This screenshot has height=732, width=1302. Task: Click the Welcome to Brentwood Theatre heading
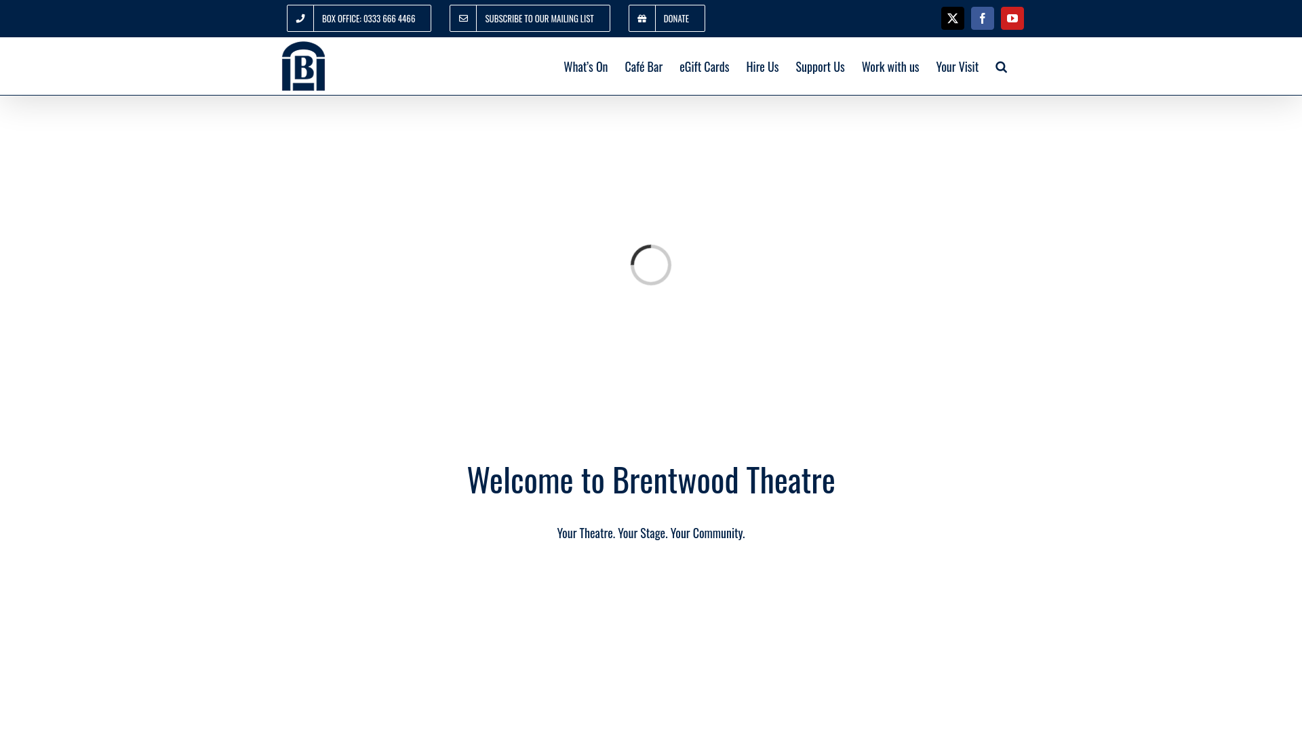click(651, 479)
